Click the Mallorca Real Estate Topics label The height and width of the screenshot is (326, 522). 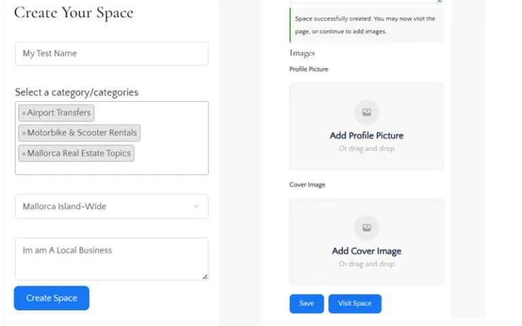(x=79, y=153)
